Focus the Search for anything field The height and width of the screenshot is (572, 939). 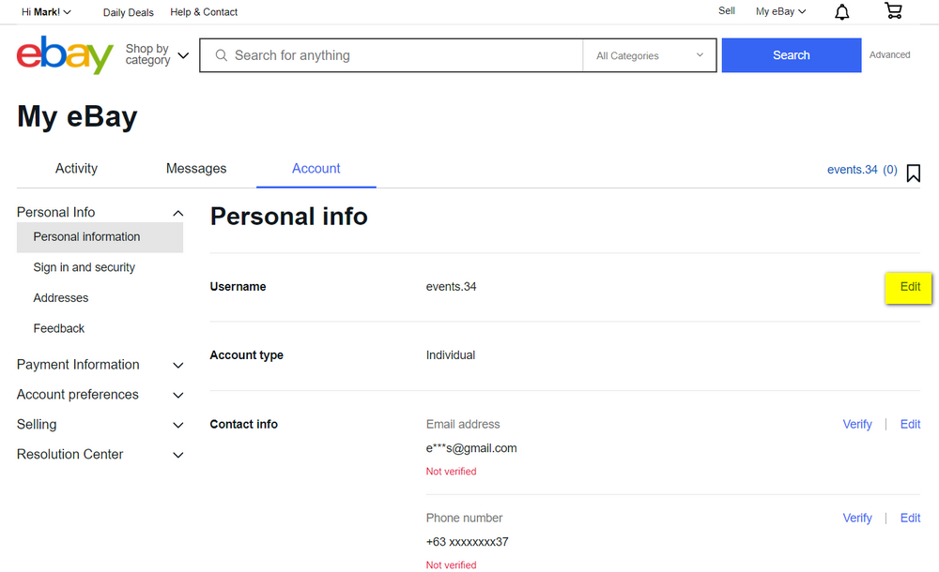(x=391, y=55)
